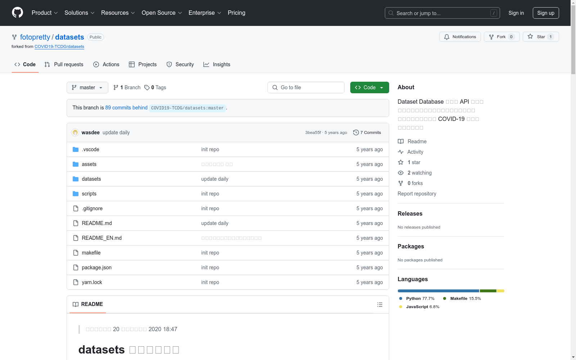Open the GitHub homepage logo
Viewport: 576px width, 360px height.
[17, 13]
